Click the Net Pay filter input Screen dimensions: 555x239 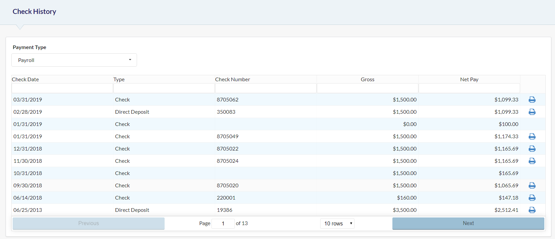(469, 88)
